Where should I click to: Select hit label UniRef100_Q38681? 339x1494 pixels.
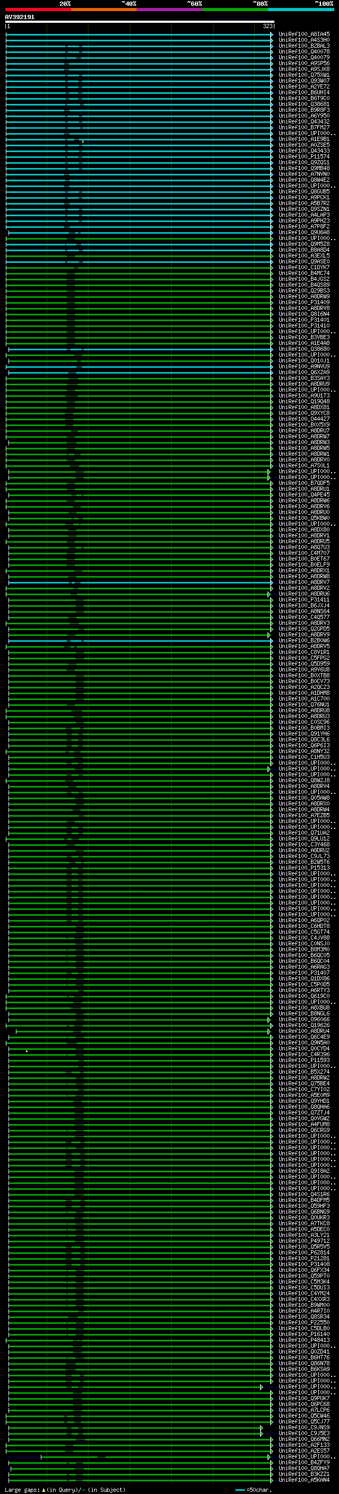tap(304, 104)
